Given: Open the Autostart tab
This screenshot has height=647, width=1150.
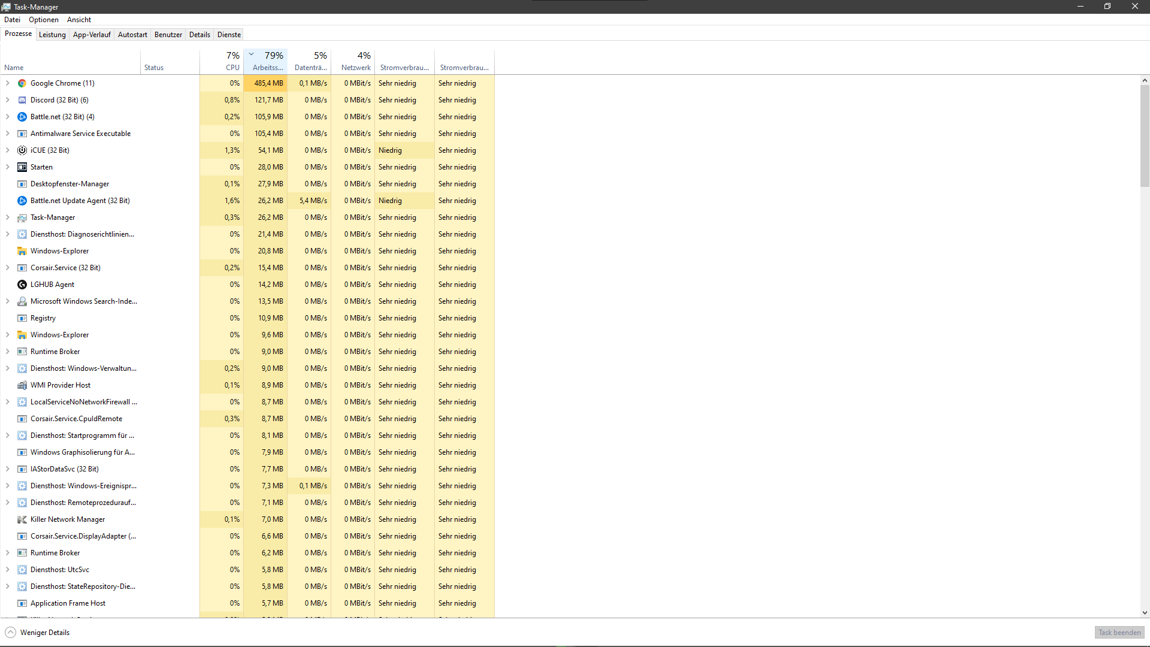Looking at the screenshot, I should tap(132, 35).
